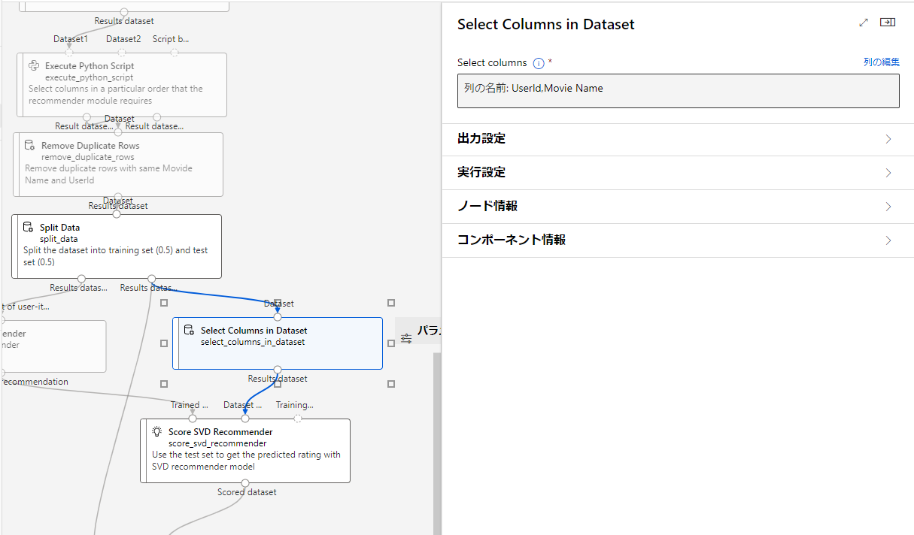Click the Scored dataset output port
Screen dimensions: 914x535
pos(245,482)
